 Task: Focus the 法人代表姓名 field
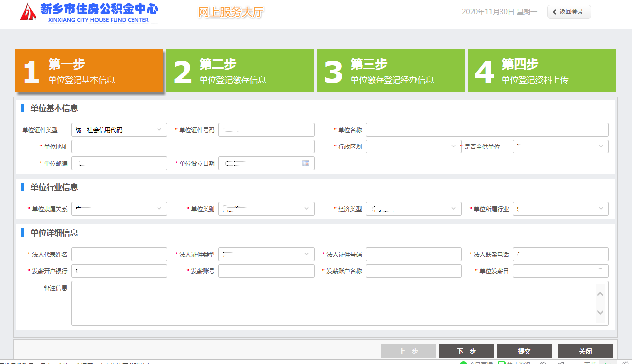click(119, 254)
